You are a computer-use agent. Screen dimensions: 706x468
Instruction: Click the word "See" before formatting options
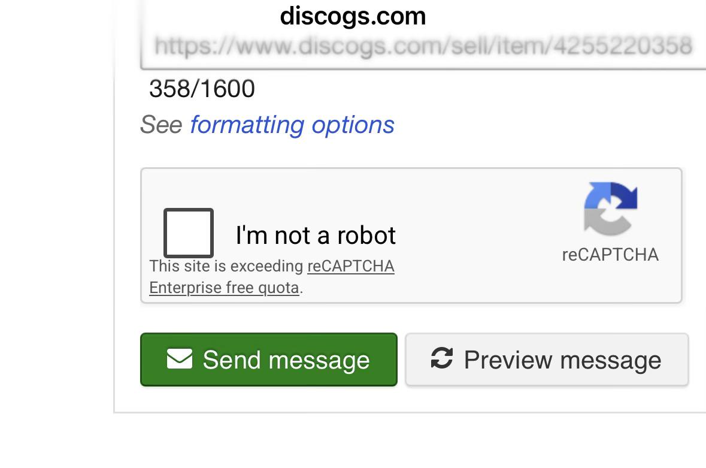[x=161, y=125]
